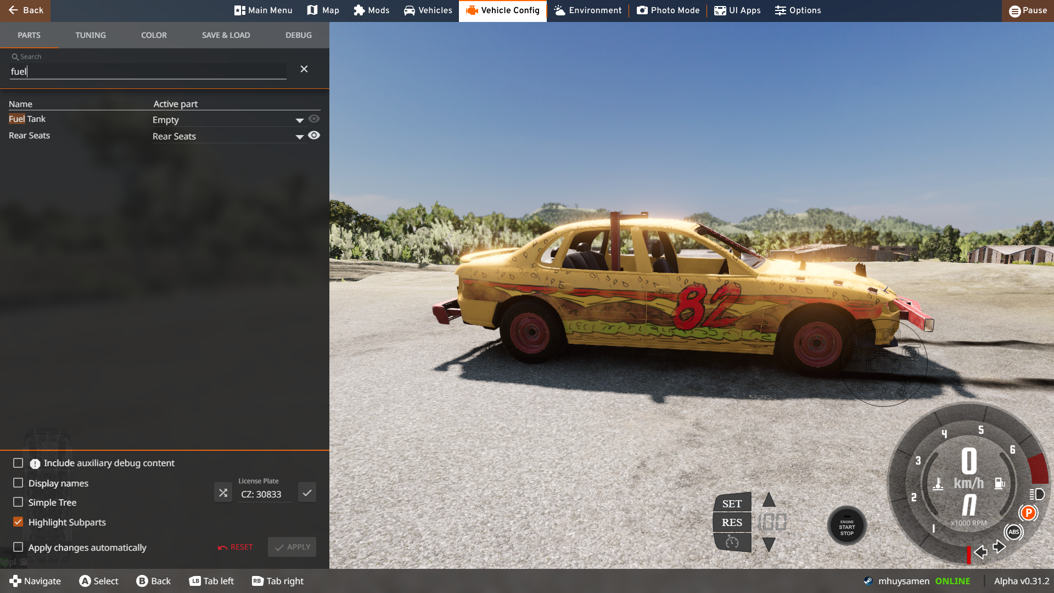This screenshot has height=593, width=1054.
Task: Toggle Rear Seats visibility eye
Action: [x=314, y=136]
